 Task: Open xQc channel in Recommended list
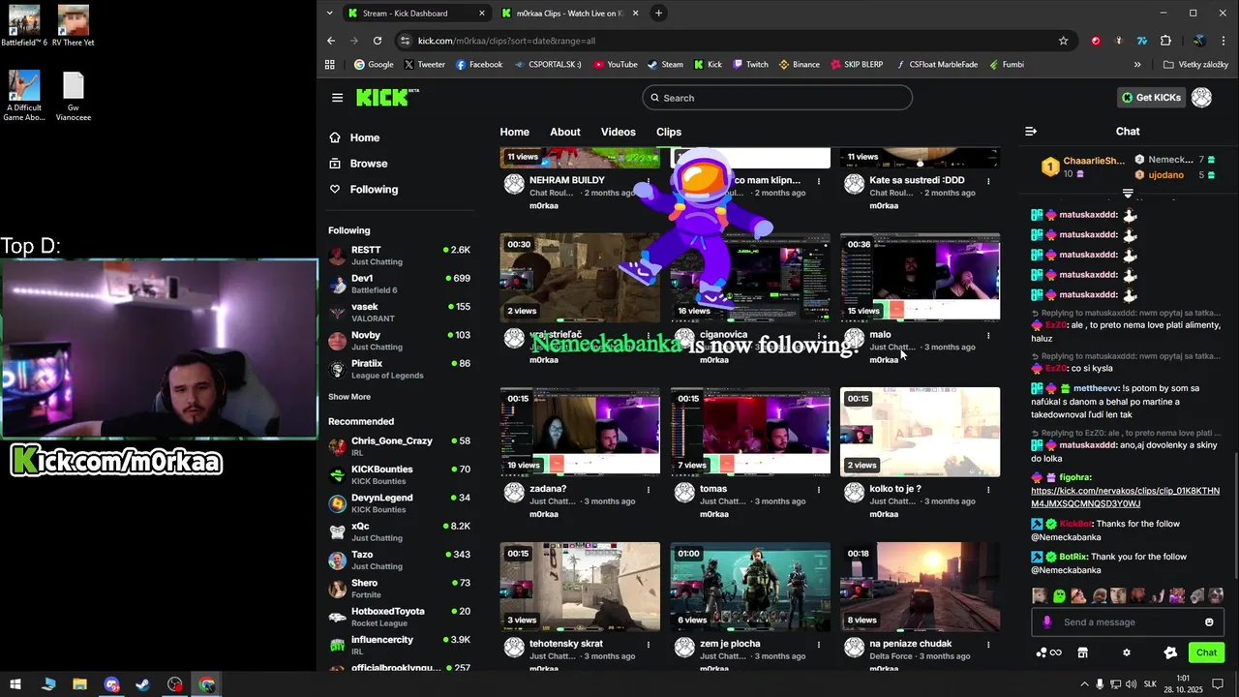[399, 532]
